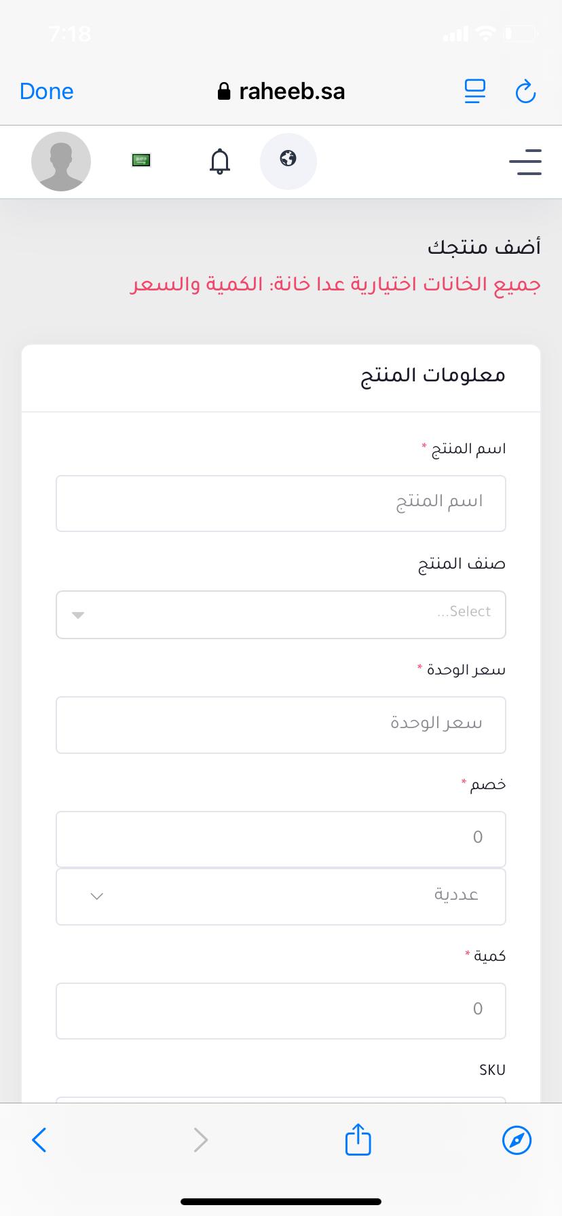Tap the raheeb.sa address bar
562x1216 pixels.
281,91
